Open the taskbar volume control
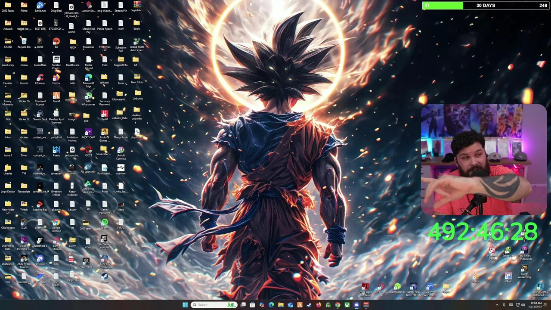This screenshot has width=551, height=310. (523, 305)
